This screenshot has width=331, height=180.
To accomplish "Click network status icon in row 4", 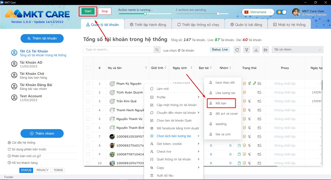I will pyautogui.click(x=249, y=110).
